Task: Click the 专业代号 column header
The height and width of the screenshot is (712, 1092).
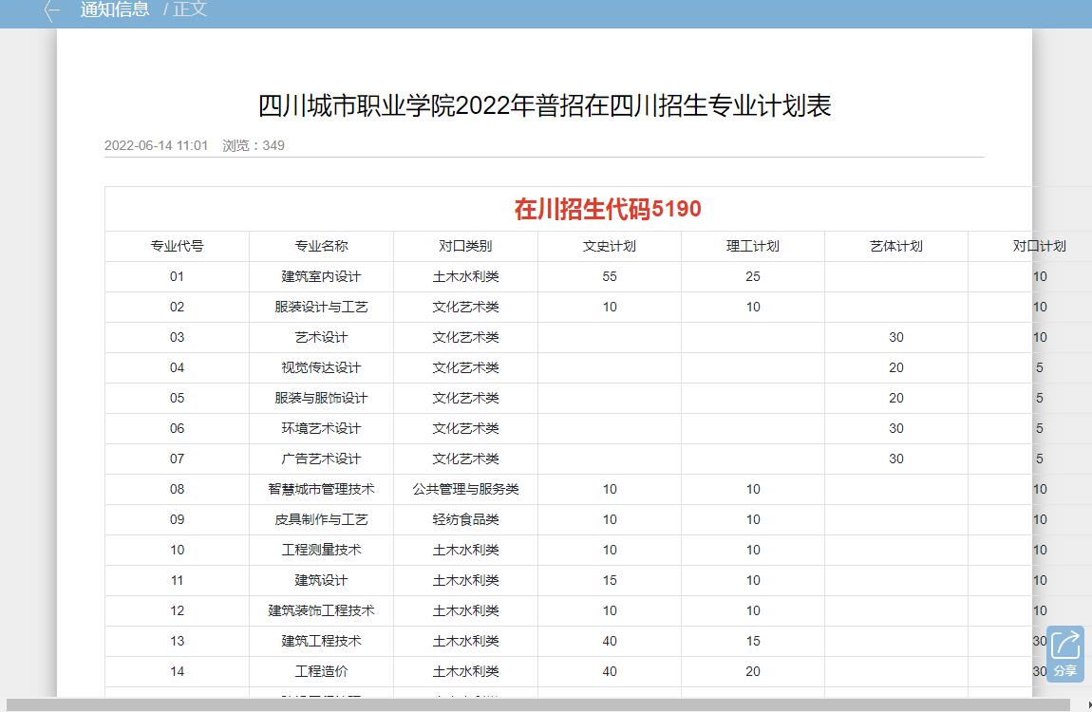Action: (177, 247)
